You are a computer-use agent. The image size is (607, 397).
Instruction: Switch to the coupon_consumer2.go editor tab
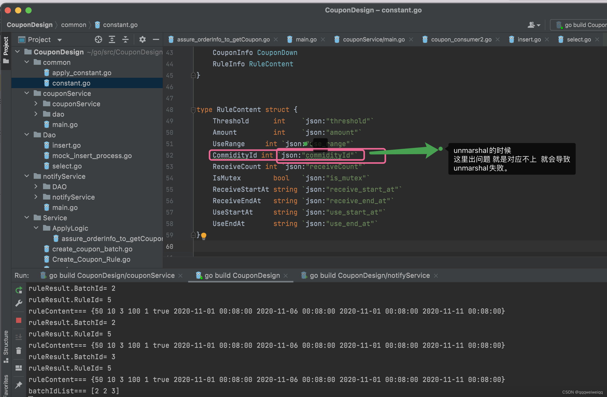(x=461, y=39)
